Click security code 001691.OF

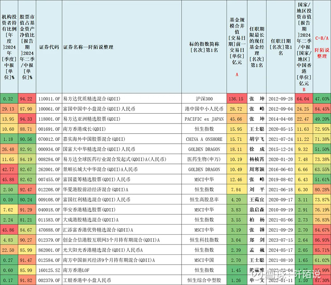click(x=49, y=129)
